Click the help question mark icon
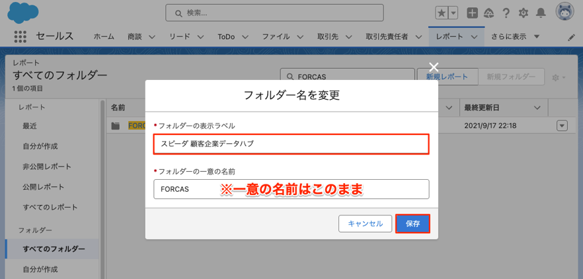The width and height of the screenshot is (583, 279). pos(506,13)
